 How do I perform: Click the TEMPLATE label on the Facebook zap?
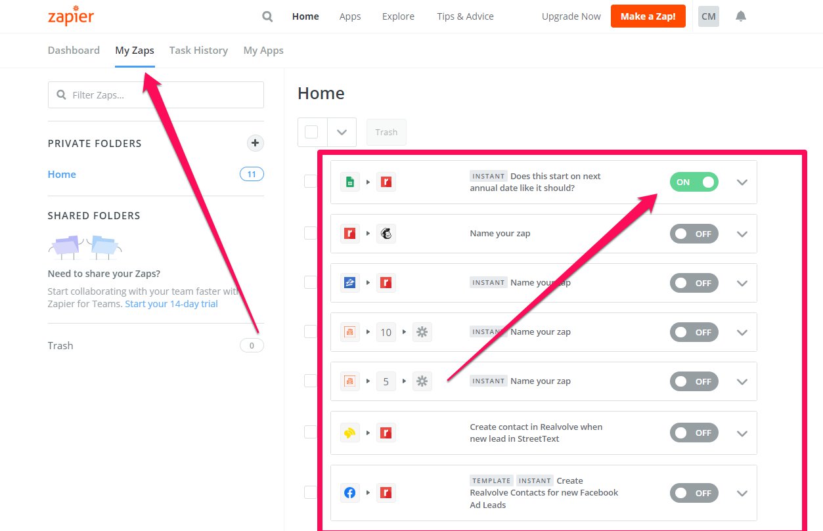(491, 480)
